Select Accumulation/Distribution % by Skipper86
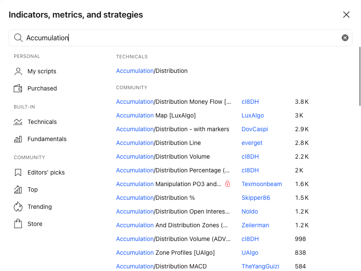361x271 pixels. click(156, 198)
